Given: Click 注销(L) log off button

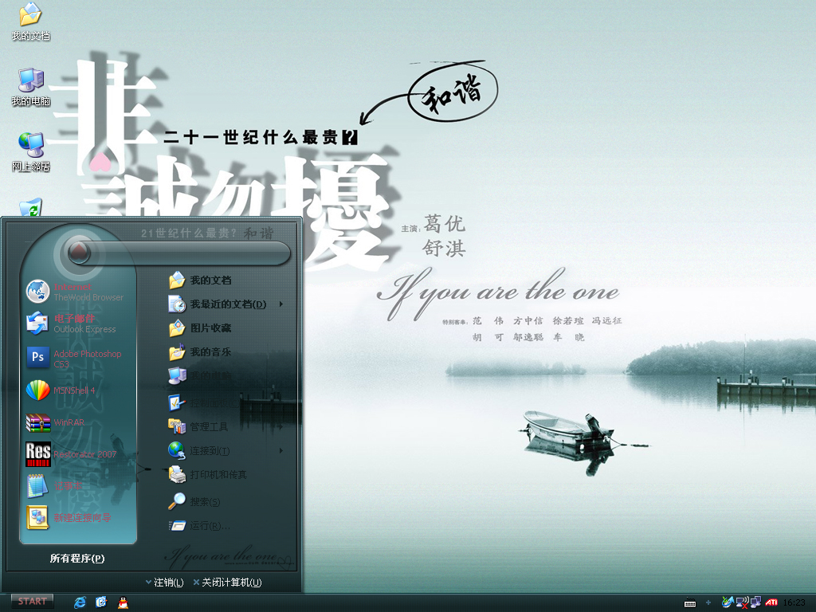Looking at the screenshot, I should [x=164, y=583].
